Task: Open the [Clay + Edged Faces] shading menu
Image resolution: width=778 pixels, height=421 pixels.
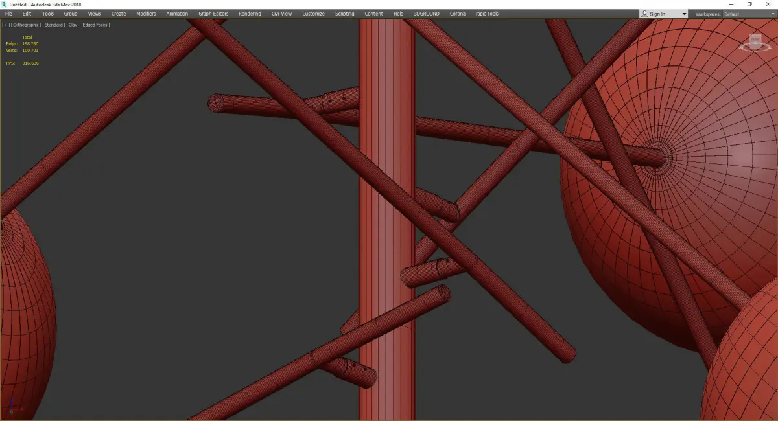Action: [x=88, y=25]
